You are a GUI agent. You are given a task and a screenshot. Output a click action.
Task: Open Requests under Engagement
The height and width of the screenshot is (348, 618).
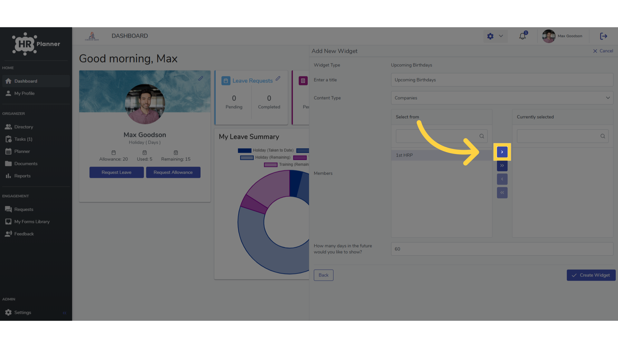[36, 209]
